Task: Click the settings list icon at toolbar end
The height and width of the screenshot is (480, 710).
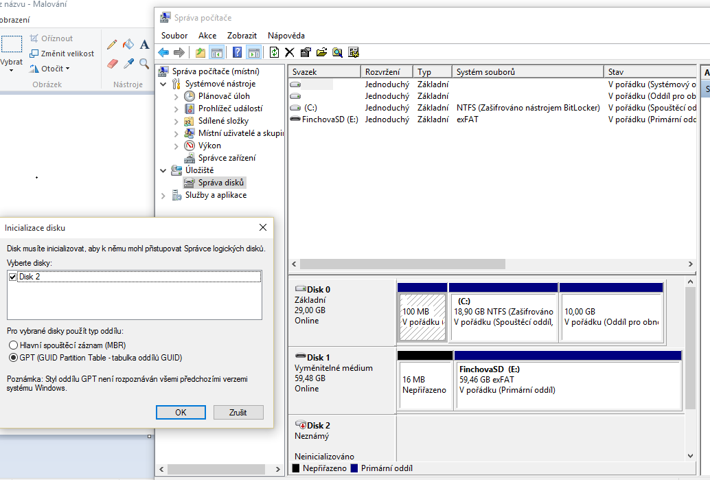Action: click(354, 52)
